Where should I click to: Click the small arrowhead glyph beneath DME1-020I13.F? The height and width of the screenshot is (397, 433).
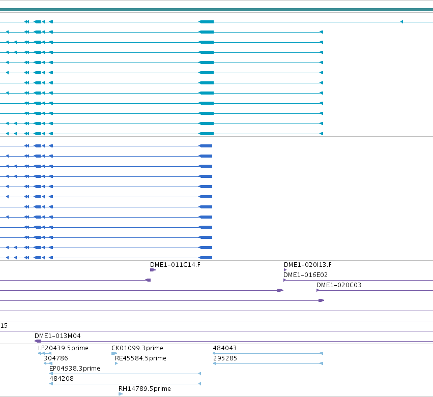[x=285, y=270]
